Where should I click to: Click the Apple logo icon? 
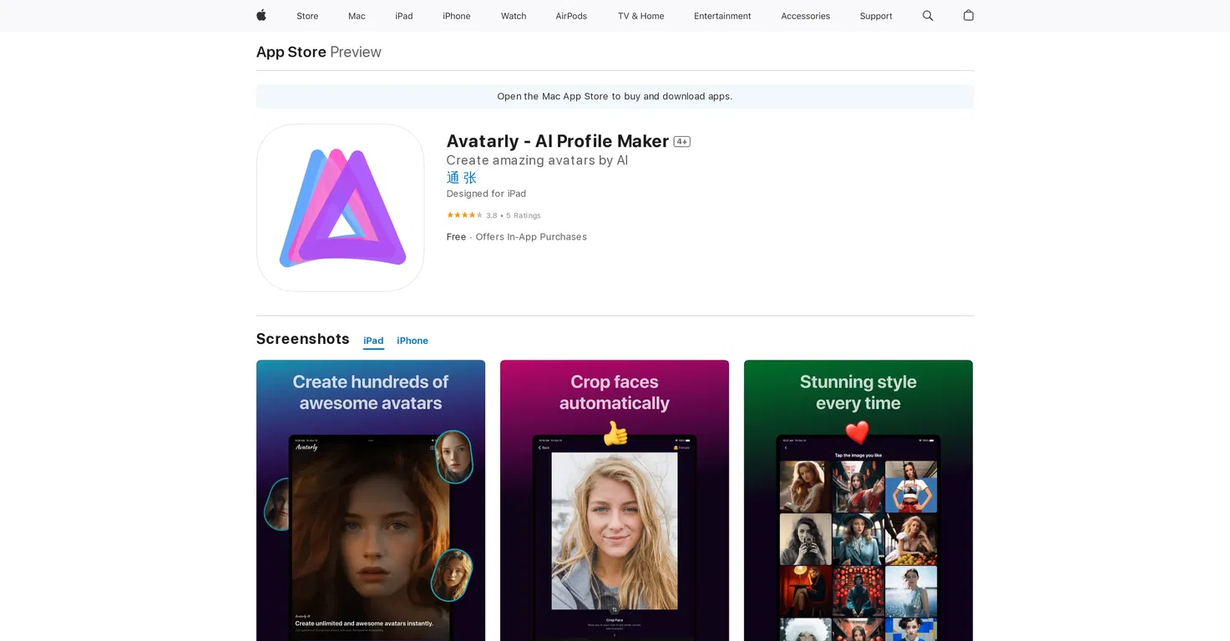click(x=261, y=15)
